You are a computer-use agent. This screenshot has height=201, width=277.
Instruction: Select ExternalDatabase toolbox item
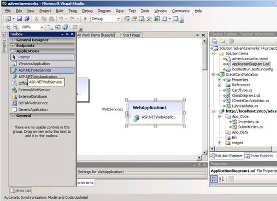pyautogui.click(x=42, y=96)
